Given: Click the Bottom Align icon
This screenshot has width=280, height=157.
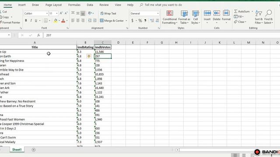Looking at the screenshot, I should (x=83, y=13).
